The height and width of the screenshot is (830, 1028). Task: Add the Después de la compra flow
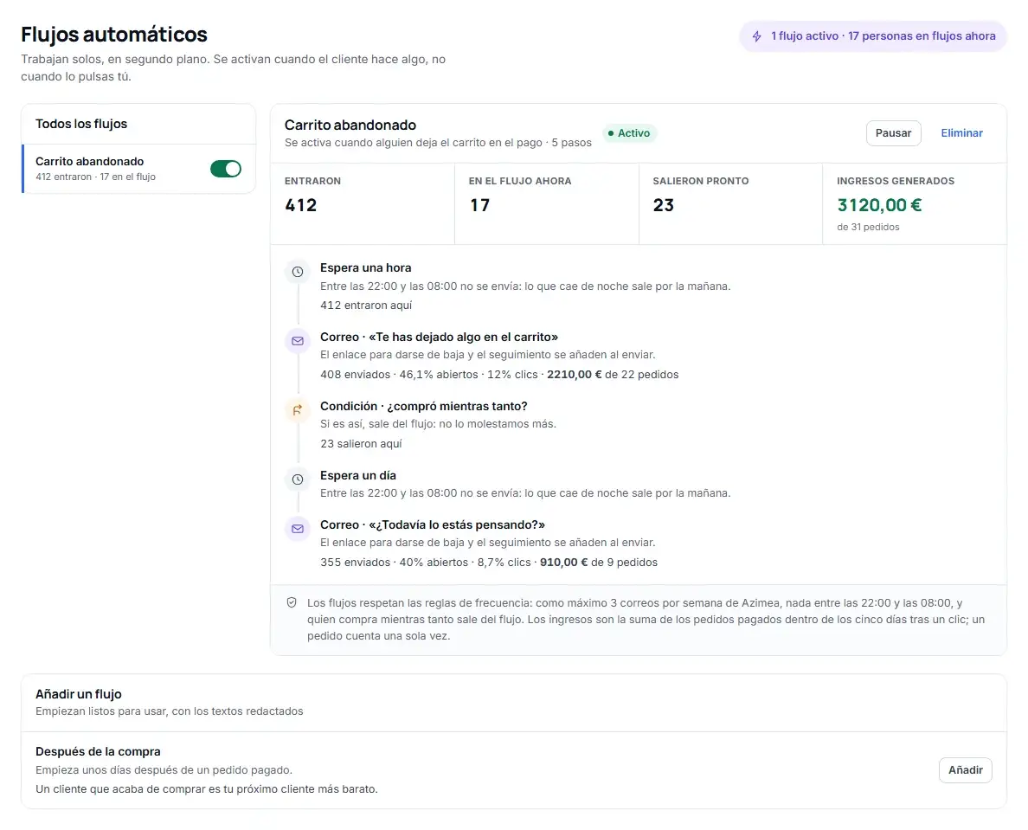point(965,769)
